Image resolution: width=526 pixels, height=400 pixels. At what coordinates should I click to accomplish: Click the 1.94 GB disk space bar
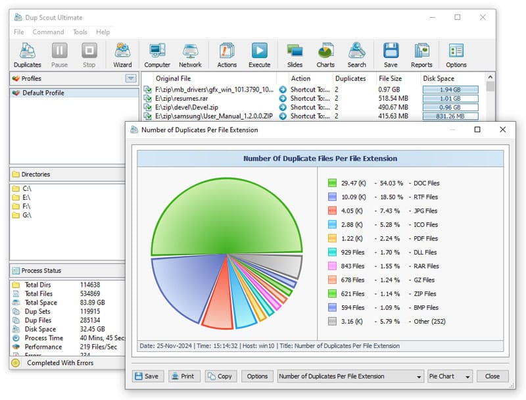pyautogui.click(x=450, y=89)
